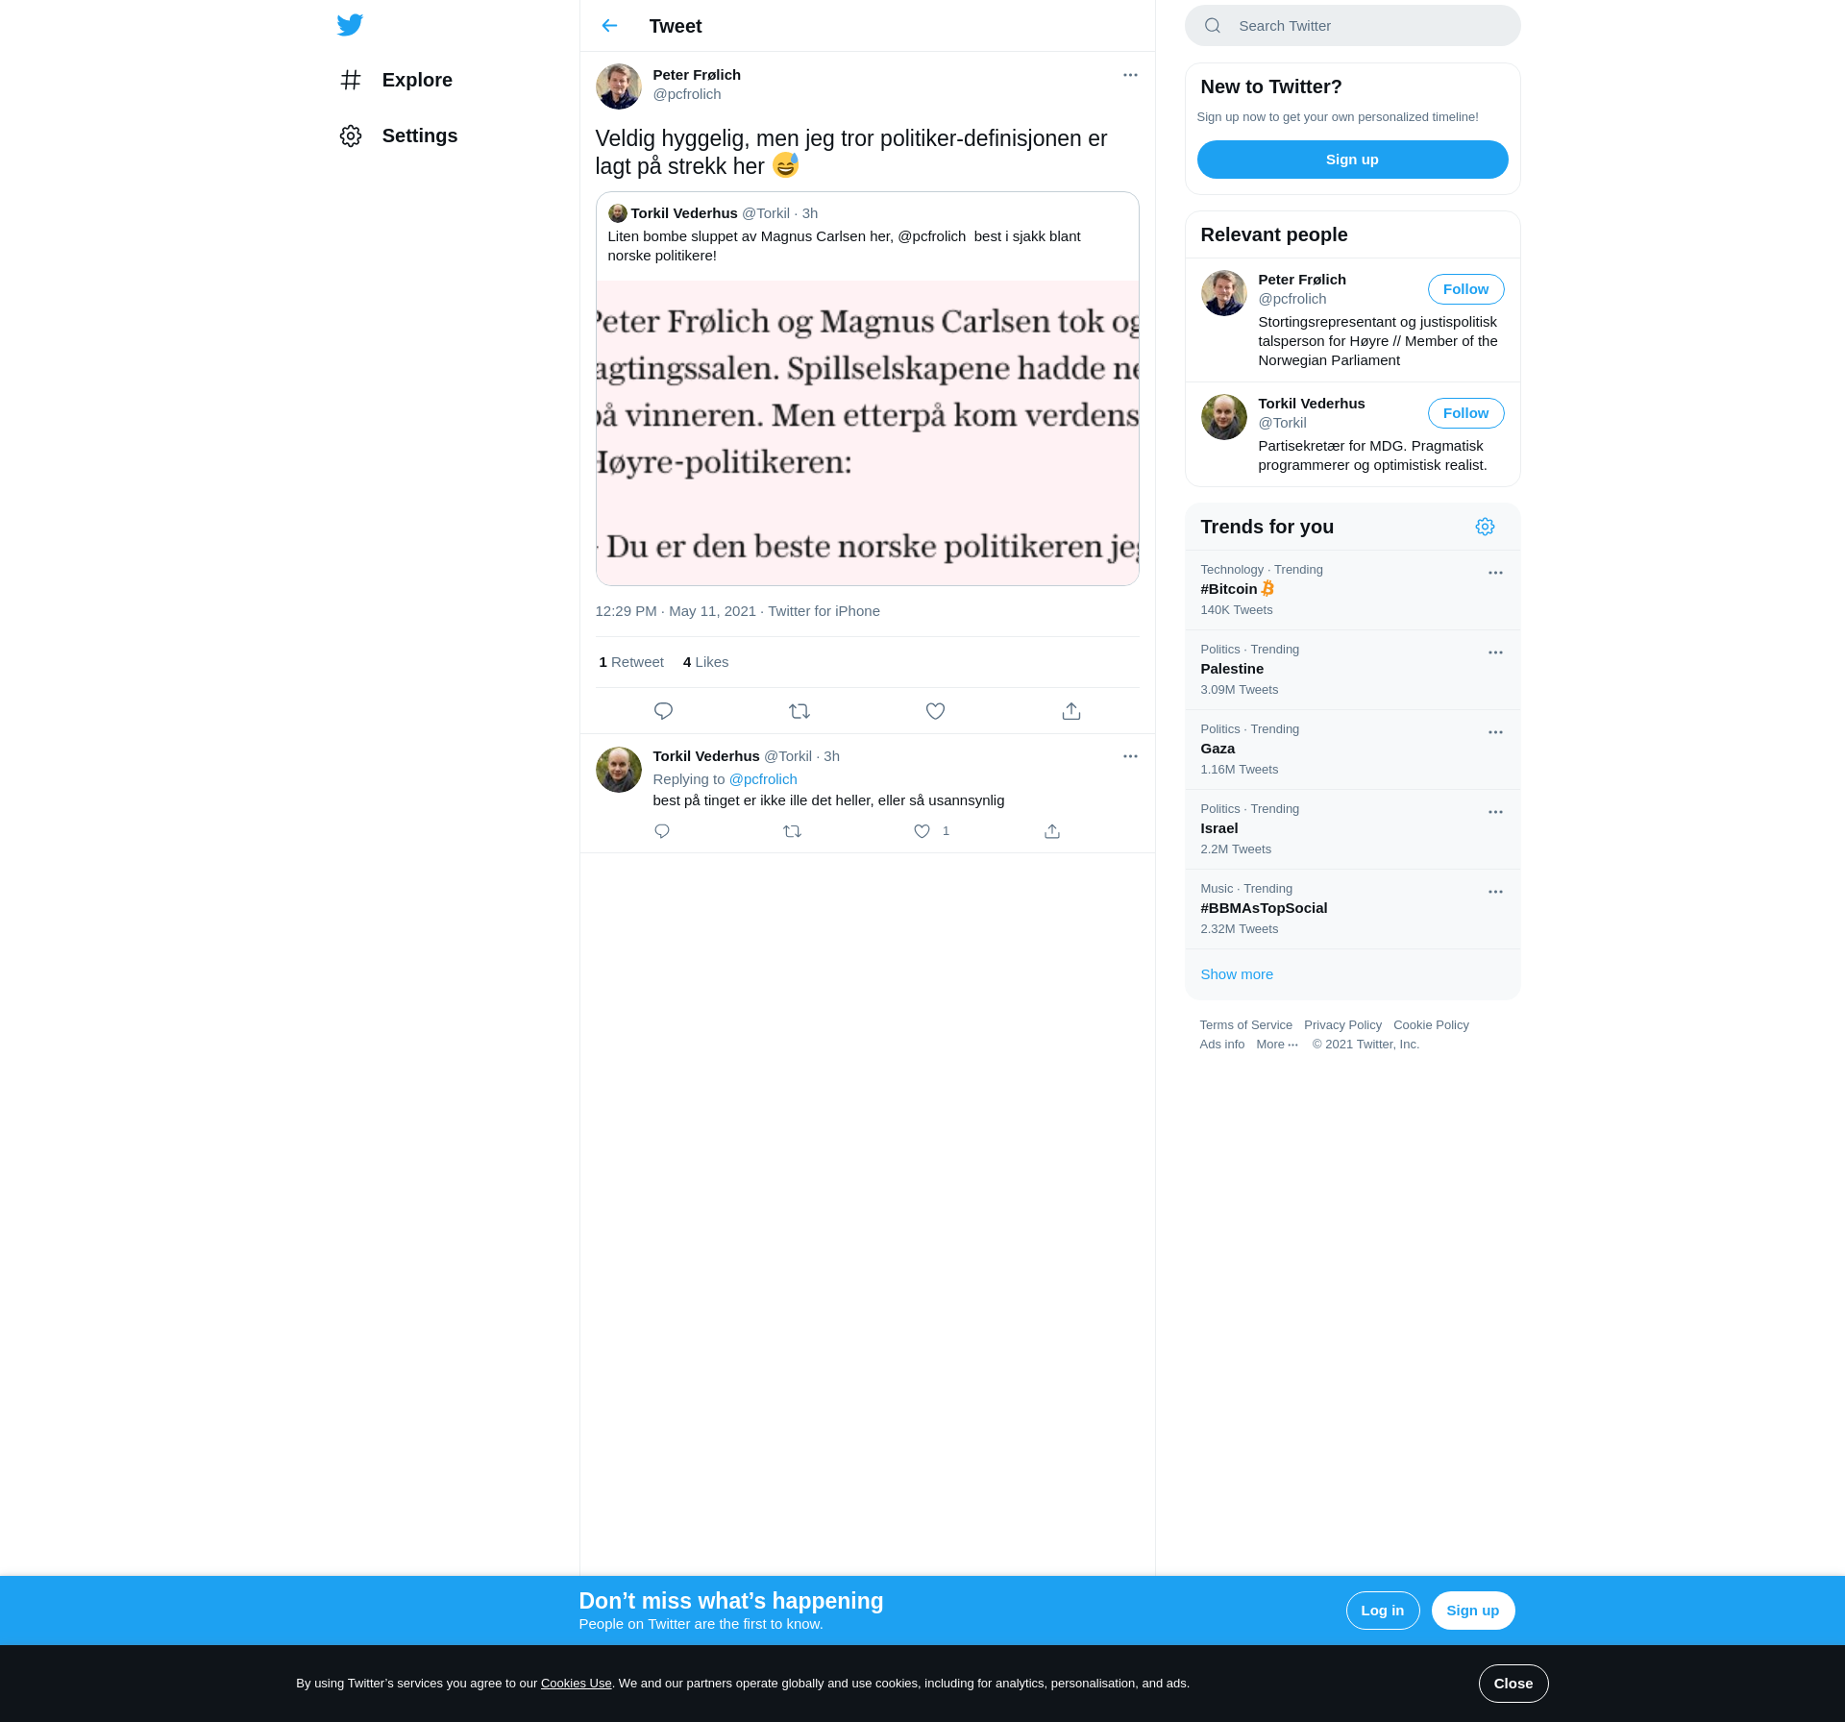The height and width of the screenshot is (1722, 1845).
Task: Open more options for the #Bitcoin trend
Action: pos(1495,573)
